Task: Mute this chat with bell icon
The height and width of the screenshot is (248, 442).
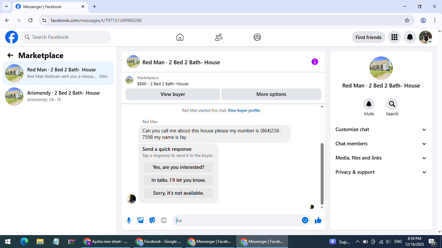Action: click(x=369, y=104)
